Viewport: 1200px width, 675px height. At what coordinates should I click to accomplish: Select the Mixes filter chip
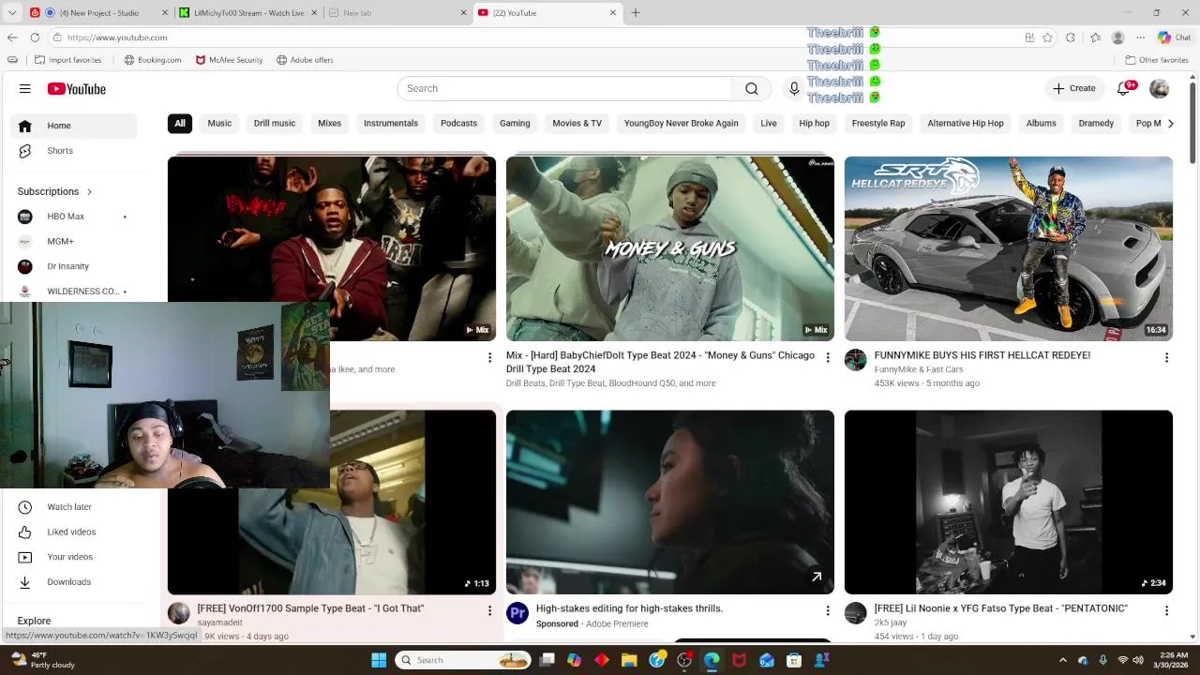[x=330, y=124]
